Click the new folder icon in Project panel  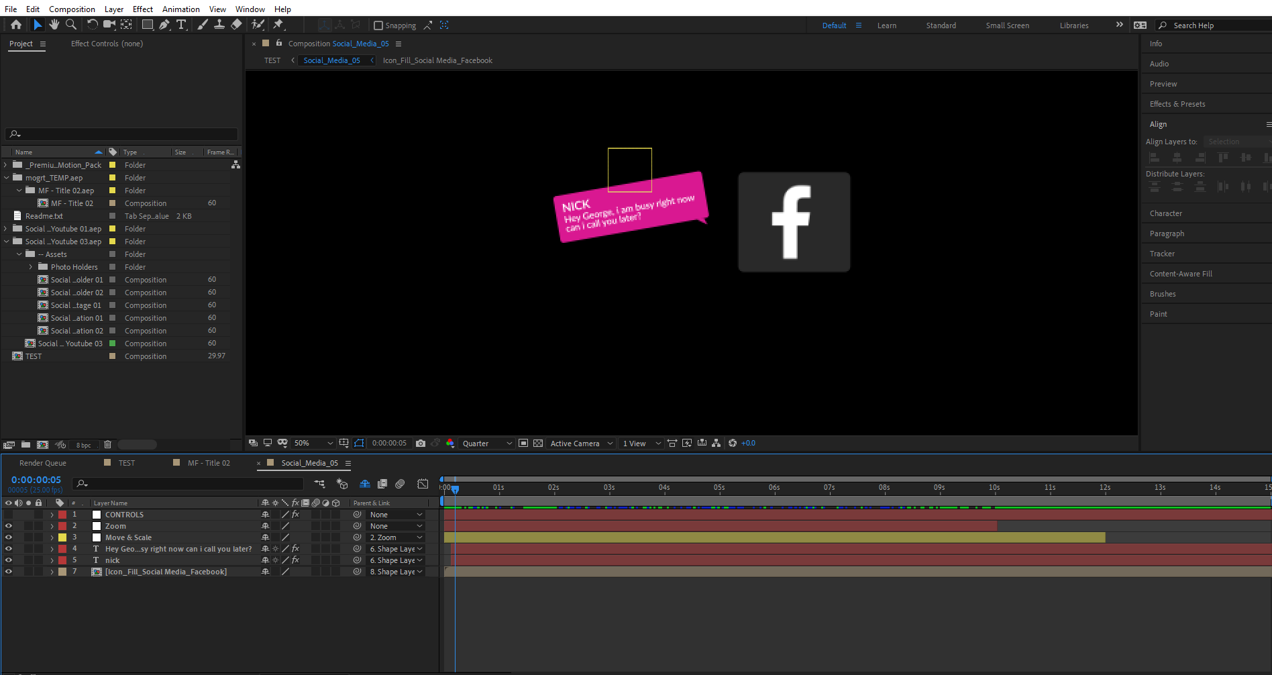25,445
